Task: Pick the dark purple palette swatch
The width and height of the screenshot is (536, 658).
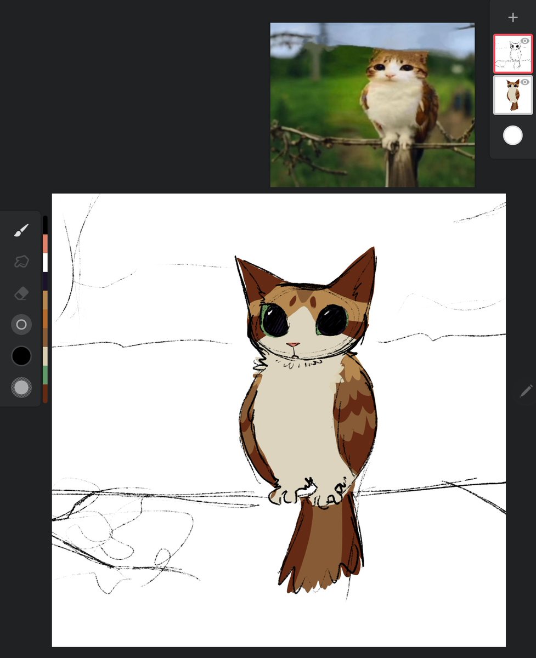Action: (45, 281)
